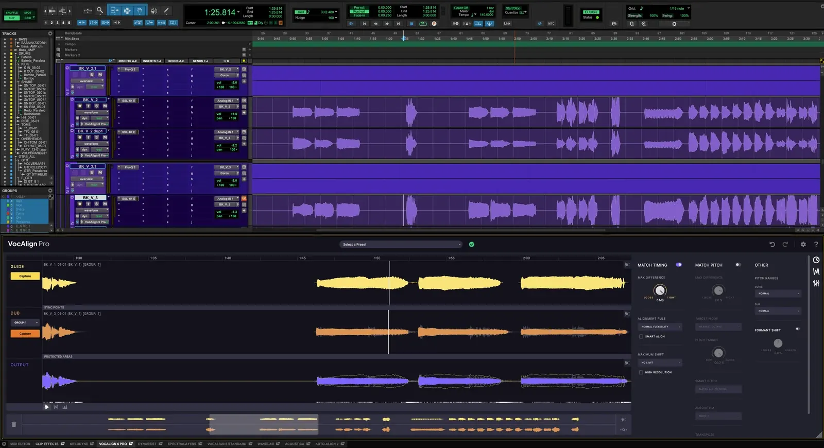Select Spot edit mode
824x448 pixels.
28,12
